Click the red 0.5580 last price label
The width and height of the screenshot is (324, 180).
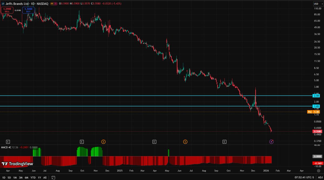click(x=317, y=132)
